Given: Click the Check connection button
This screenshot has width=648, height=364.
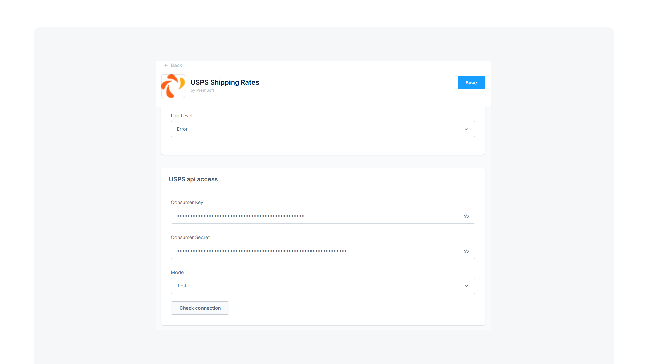Looking at the screenshot, I should 200,308.
